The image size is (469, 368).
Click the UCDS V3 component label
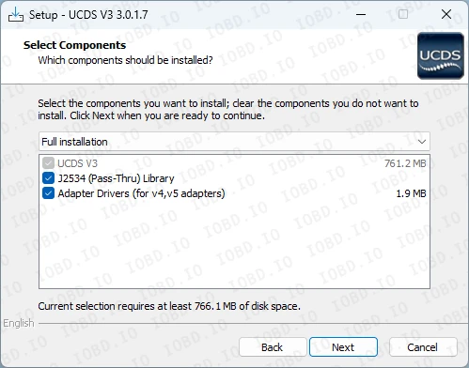point(78,163)
